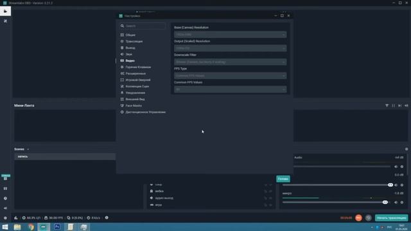Open the editor view from top-left sidebar icon
The image size is (411, 231).
click(5, 11)
